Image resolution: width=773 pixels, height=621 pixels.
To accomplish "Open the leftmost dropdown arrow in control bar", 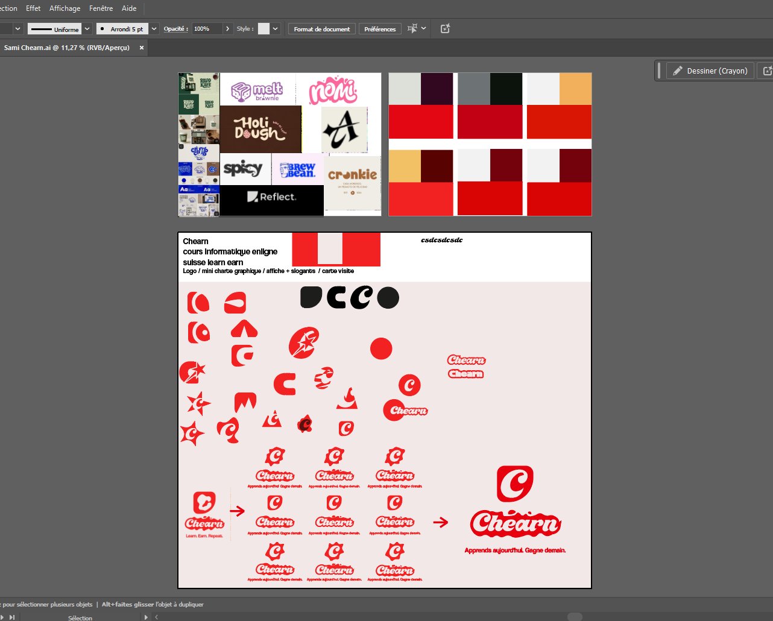I will tap(17, 29).
